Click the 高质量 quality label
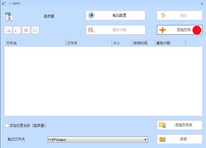Viewport: 206px width, 148px height. (49, 16)
